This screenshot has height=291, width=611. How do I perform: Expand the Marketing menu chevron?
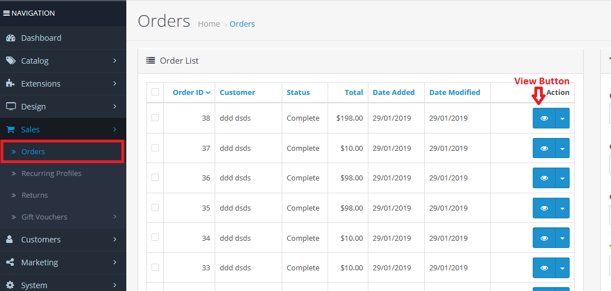[x=115, y=262]
